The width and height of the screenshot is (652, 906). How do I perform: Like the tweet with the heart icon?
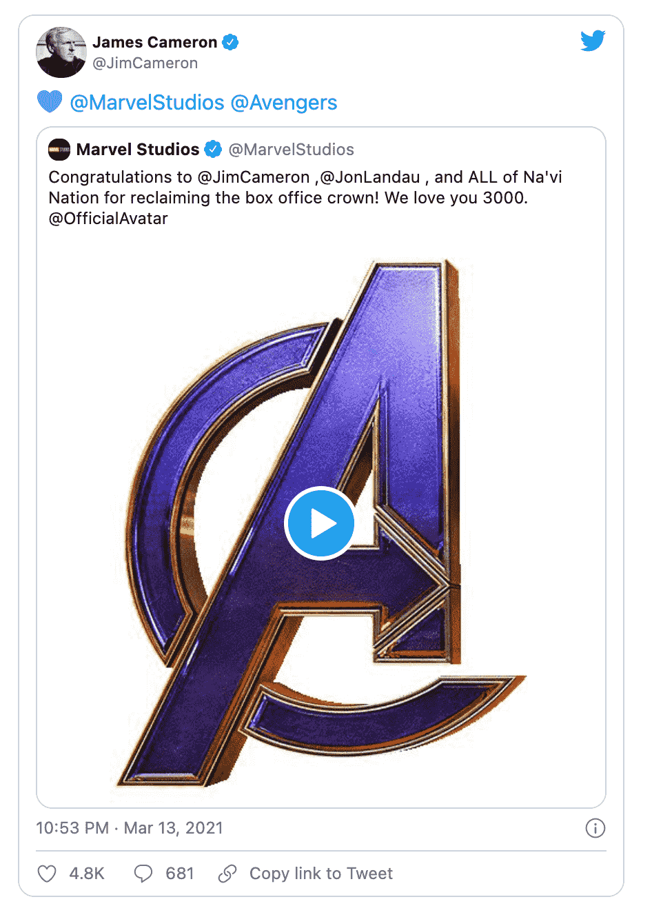(47, 874)
